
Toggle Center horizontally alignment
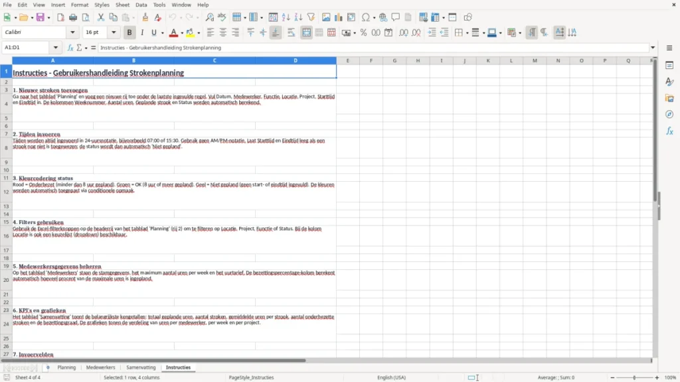click(x=223, y=32)
